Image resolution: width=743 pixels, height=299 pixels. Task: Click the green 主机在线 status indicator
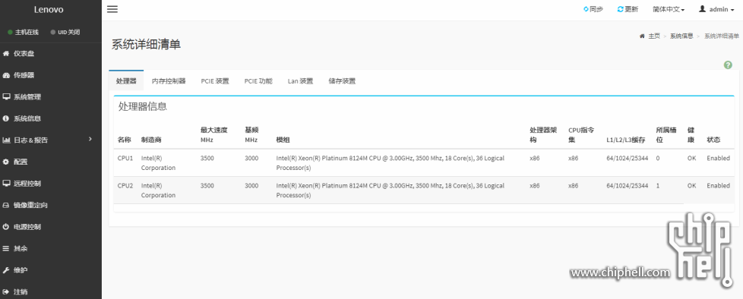click(x=10, y=32)
